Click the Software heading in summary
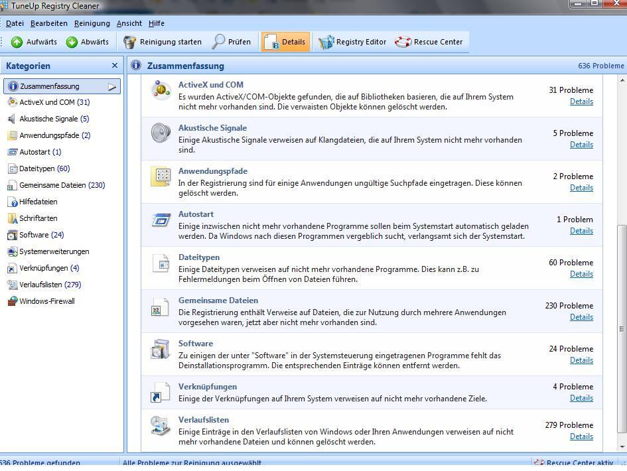 196,344
